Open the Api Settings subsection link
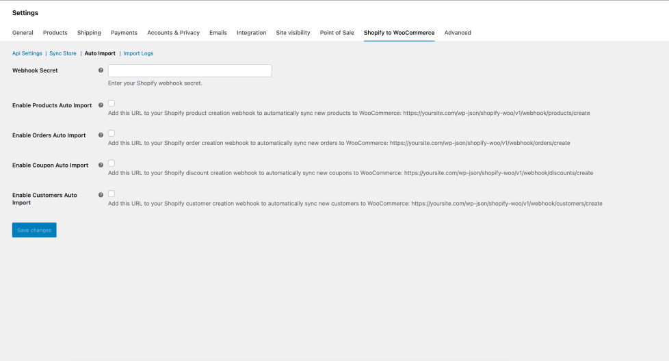This screenshot has height=361, width=669. (x=27, y=53)
